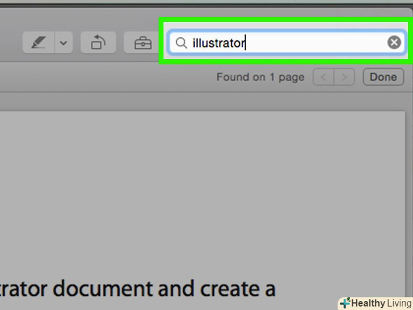Click the "Found on 1 page" status text
Viewport: 413px width, 310px height.
[260, 77]
